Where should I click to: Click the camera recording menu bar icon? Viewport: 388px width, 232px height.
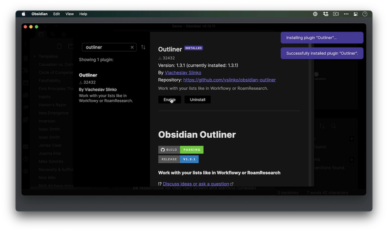(336, 14)
